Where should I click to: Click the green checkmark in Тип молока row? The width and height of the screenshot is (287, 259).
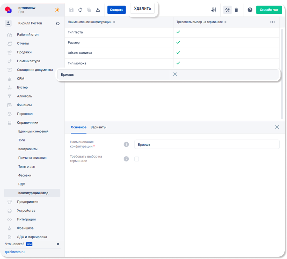(x=178, y=63)
